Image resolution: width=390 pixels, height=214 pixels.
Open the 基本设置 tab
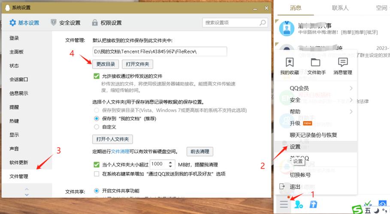tap(24, 23)
